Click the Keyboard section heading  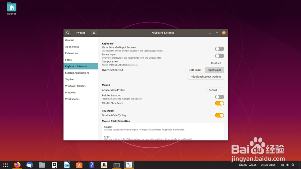[x=108, y=44]
